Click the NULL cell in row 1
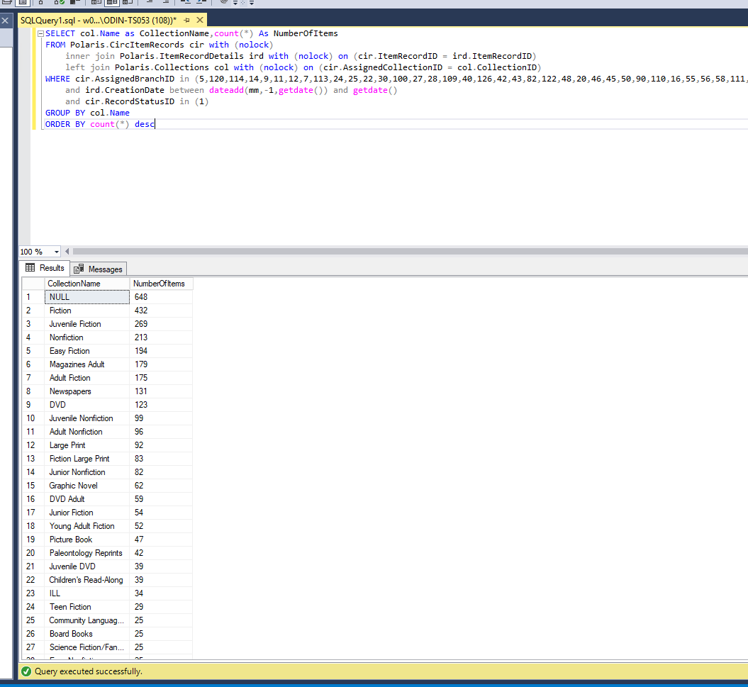Screen dimensions: 748x687 click(86, 297)
